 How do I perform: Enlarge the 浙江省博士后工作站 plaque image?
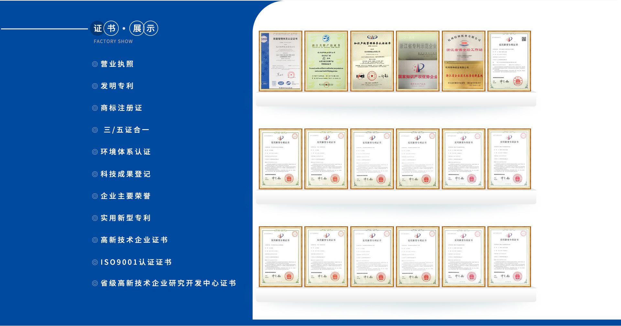(463, 61)
